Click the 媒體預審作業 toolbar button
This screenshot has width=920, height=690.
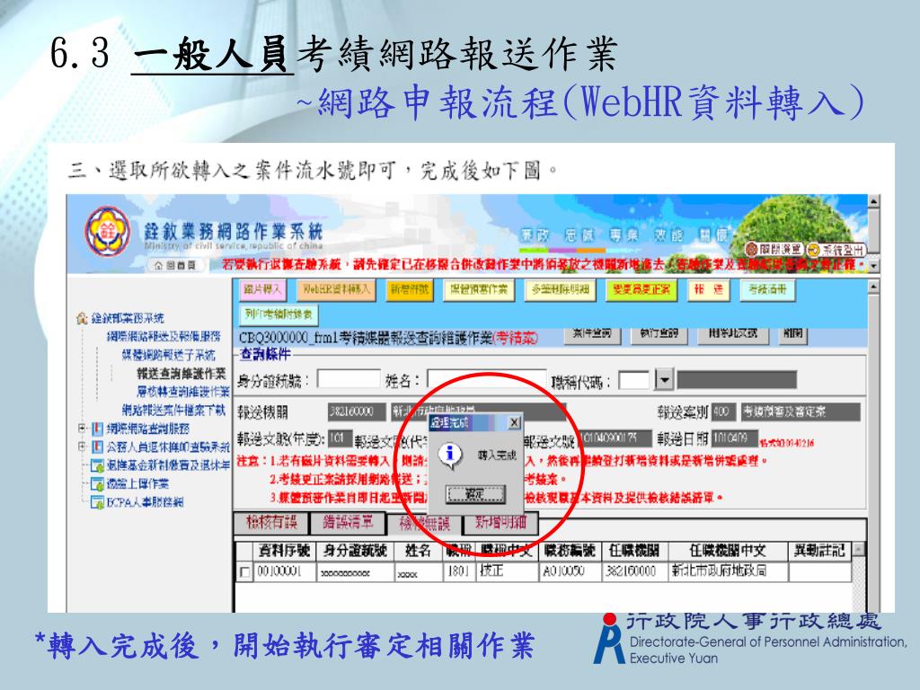(479, 289)
